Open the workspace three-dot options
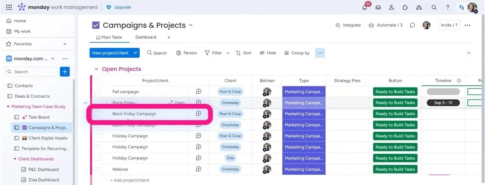This screenshot has width=485, height=185. [65, 58]
